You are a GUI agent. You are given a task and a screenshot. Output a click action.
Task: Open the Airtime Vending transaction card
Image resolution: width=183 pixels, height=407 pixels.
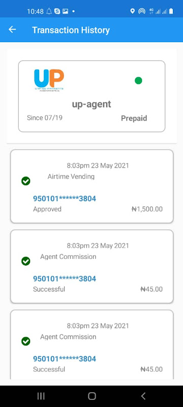point(92,186)
